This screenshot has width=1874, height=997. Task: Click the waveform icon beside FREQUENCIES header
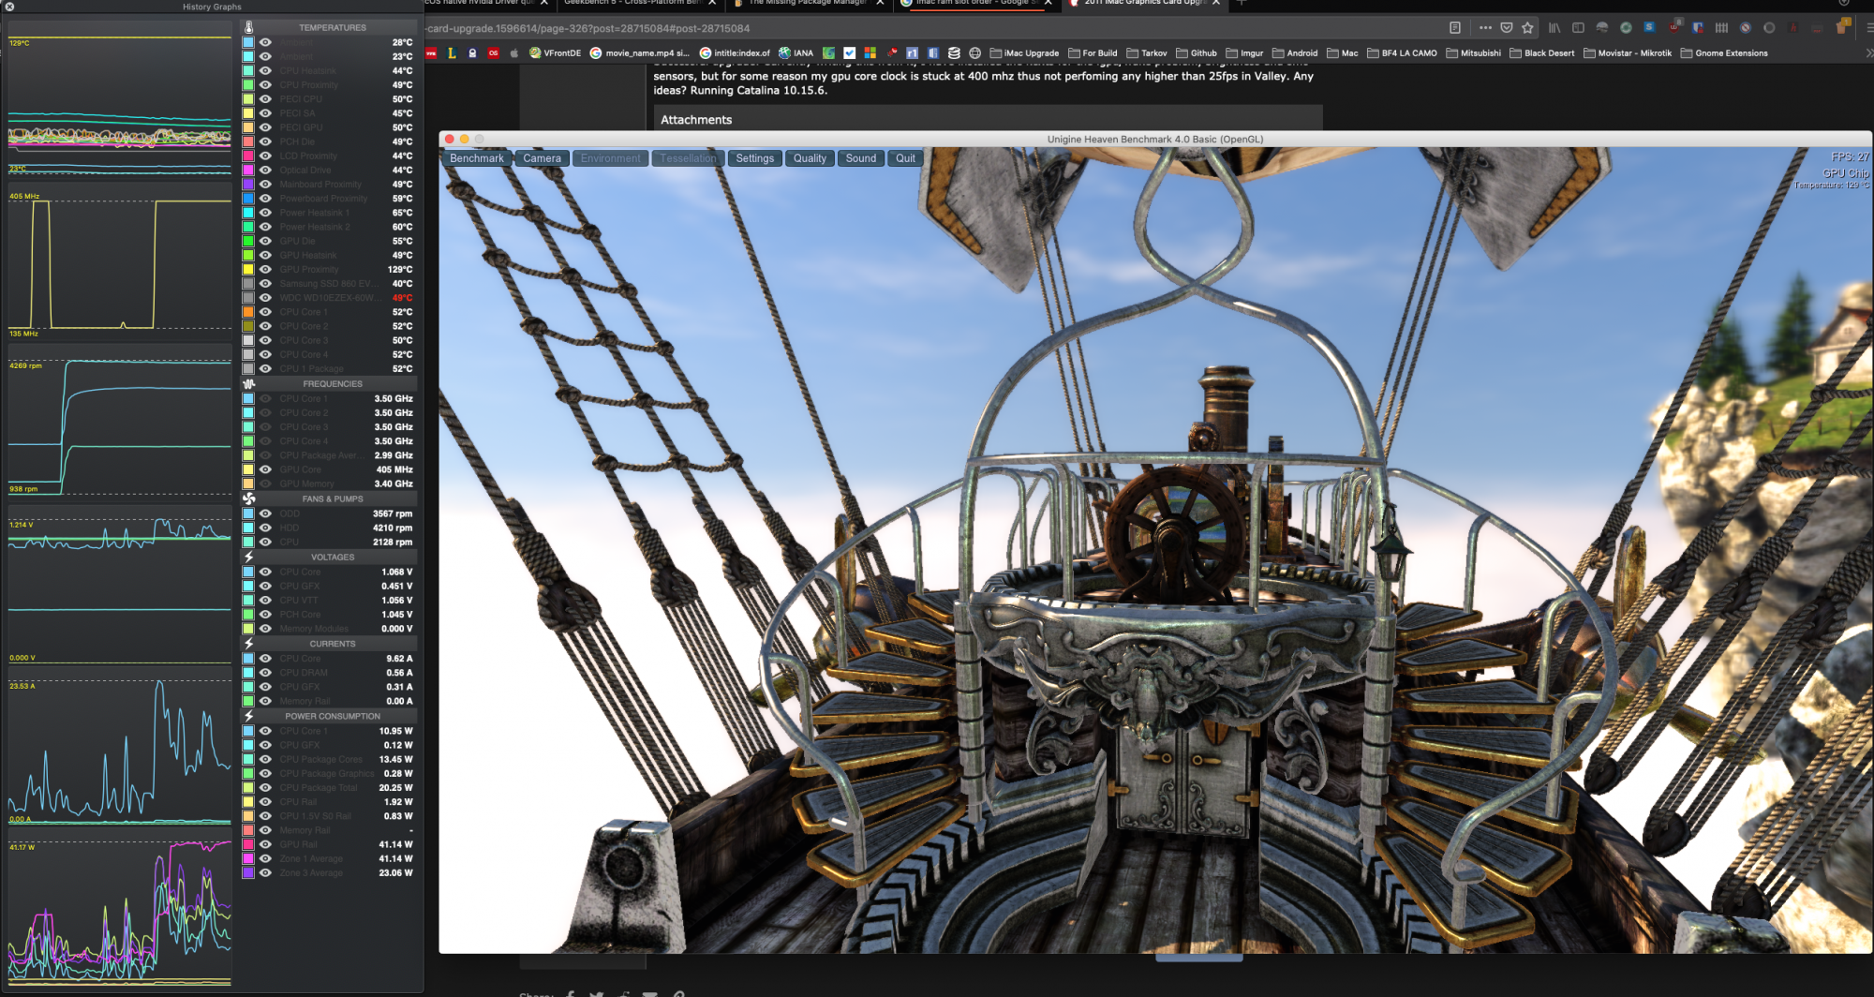click(248, 383)
